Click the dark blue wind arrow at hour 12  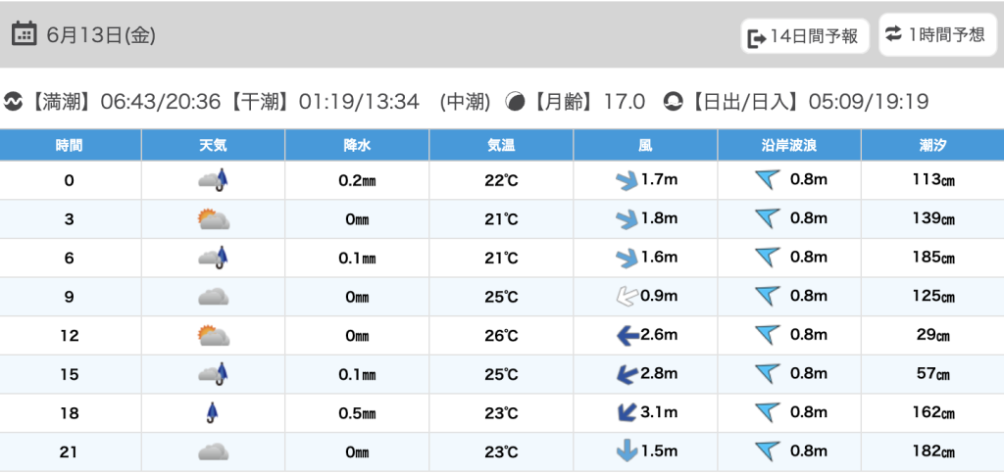click(626, 336)
